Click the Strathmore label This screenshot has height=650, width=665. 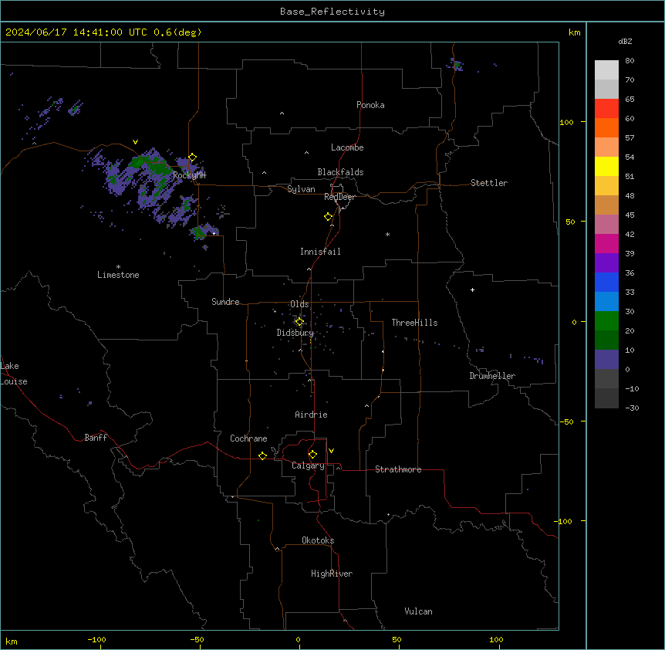point(398,469)
